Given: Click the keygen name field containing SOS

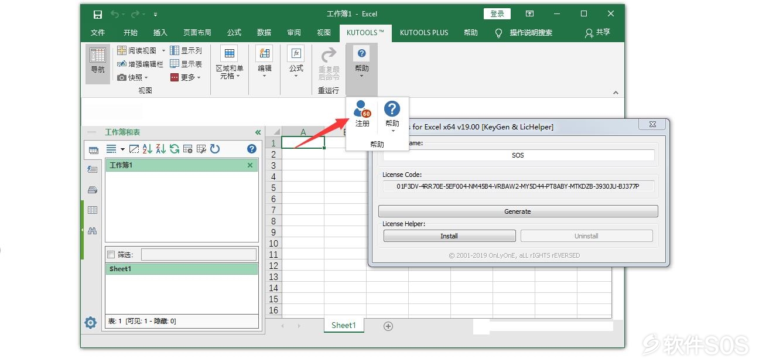Looking at the screenshot, I should (x=518, y=155).
